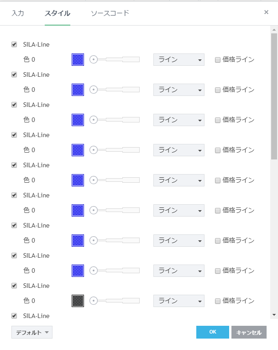The width and height of the screenshot is (278, 350).
Task: Select the スタイル tab
Action: [x=58, y=13]
